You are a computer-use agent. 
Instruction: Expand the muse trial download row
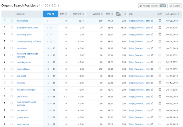[5, 89]
